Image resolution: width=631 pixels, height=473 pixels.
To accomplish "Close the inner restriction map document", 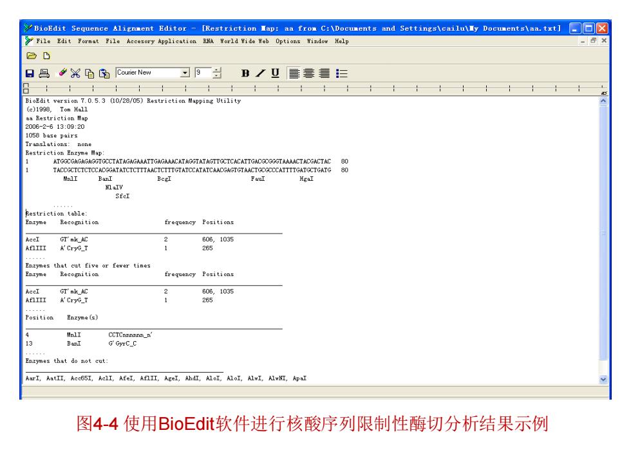I will click(604, 41).
